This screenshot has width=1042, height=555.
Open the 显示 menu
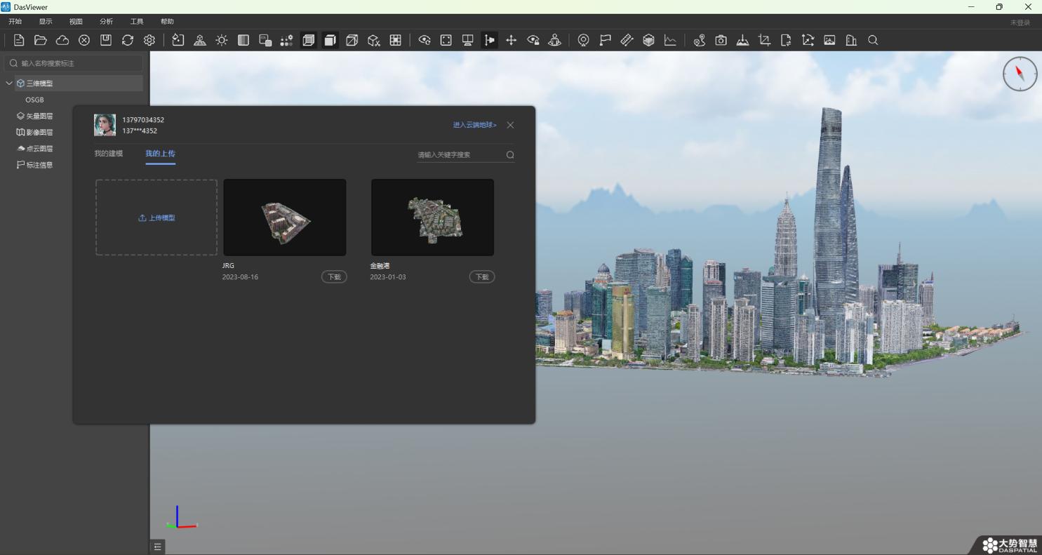tap(46, 22)
